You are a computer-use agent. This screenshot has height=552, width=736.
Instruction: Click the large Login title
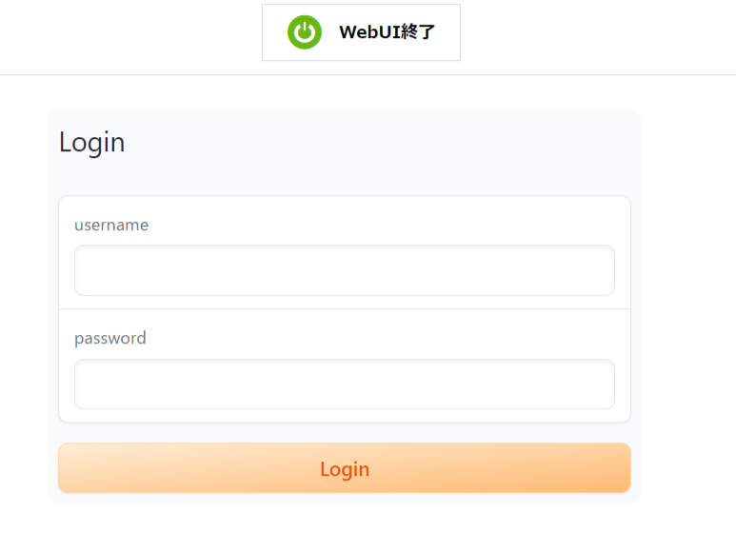tap(92, 142)
